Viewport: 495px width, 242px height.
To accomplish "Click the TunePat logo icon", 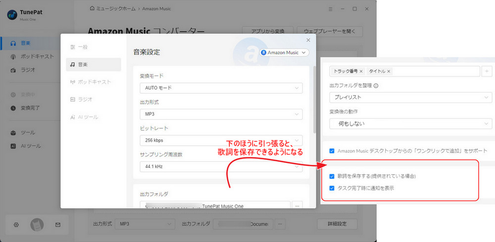I will click(12, 14).
